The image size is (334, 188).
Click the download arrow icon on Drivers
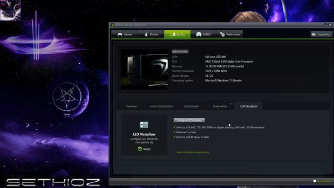146,34
